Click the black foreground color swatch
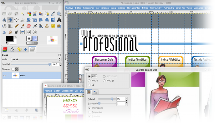219x125 pixels. 10,39
